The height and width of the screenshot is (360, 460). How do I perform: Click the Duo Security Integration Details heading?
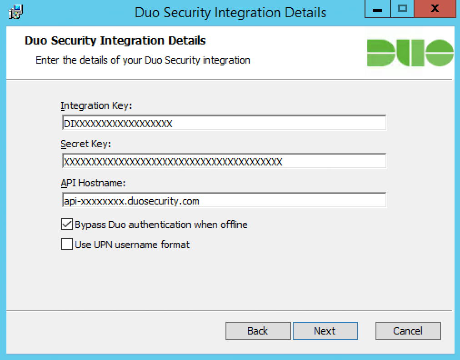[x=115, y=40]
